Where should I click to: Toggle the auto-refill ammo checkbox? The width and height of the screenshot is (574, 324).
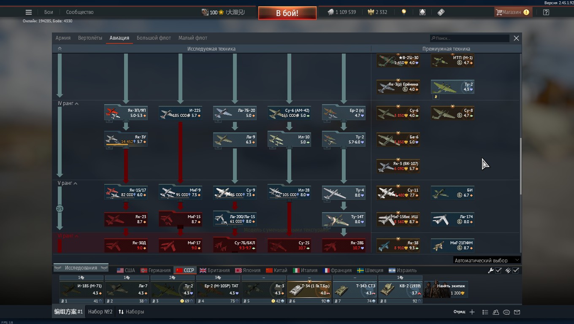tap(516, 270)
